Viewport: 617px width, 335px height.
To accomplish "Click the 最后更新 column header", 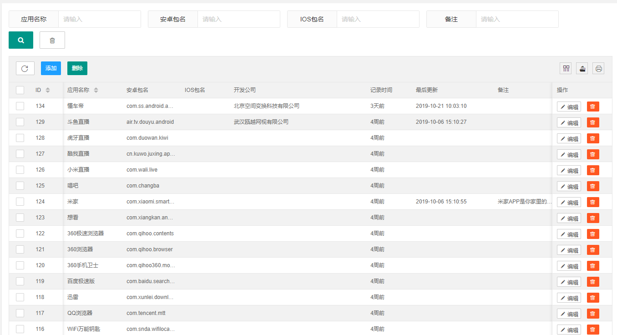I will coord(427,90).
